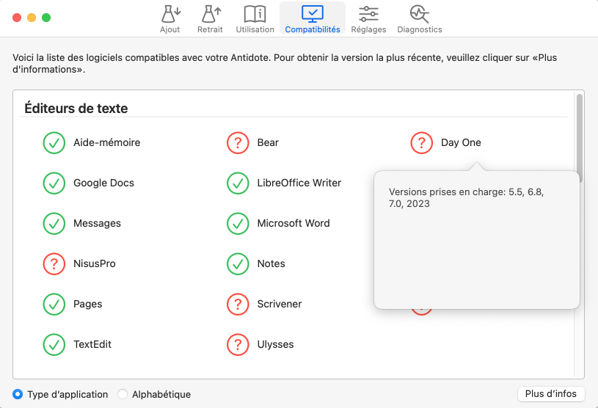The width and height of the screenshot is (598, 408).
Task: Click the software list vertical scrollbar
Action: pos(580,139)
